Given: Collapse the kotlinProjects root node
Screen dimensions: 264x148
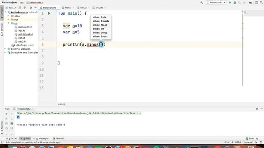Looking at the screenshot, I should click(x=5, y=12).
